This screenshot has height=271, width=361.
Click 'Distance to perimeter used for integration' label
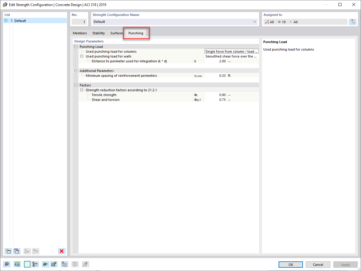pos(129,61)
